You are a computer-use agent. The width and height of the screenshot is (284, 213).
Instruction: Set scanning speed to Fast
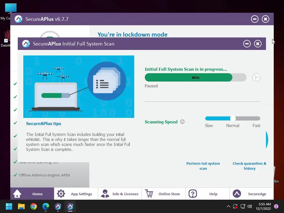pyautogui.click(x=257, y=126)
